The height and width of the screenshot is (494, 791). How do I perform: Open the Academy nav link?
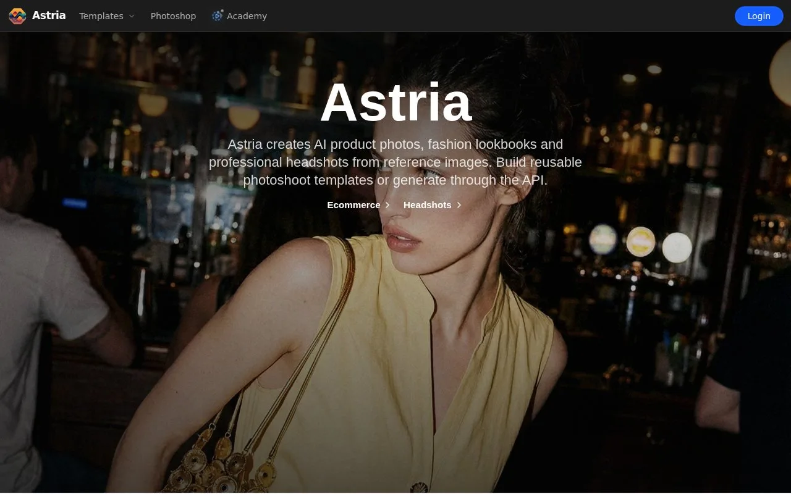click(240, 16)
